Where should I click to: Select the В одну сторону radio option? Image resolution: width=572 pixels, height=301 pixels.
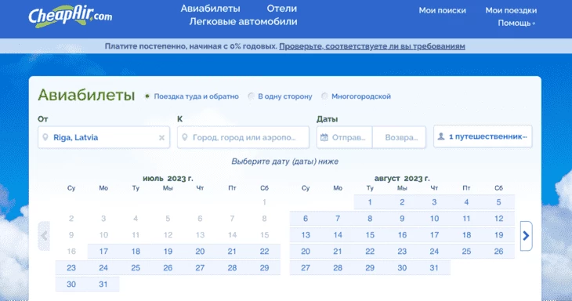click(251, 96)
